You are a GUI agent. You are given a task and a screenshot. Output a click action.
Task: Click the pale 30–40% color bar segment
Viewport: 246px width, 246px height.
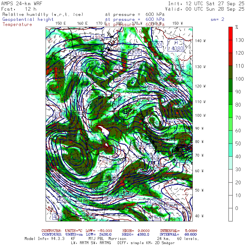pos(230,163)
